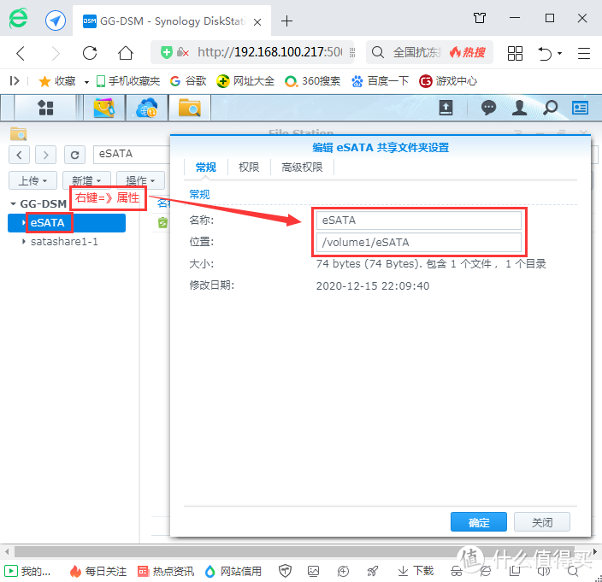Close the GG-DSM browser tab
602x582 pixels.
tap(257, 22)
